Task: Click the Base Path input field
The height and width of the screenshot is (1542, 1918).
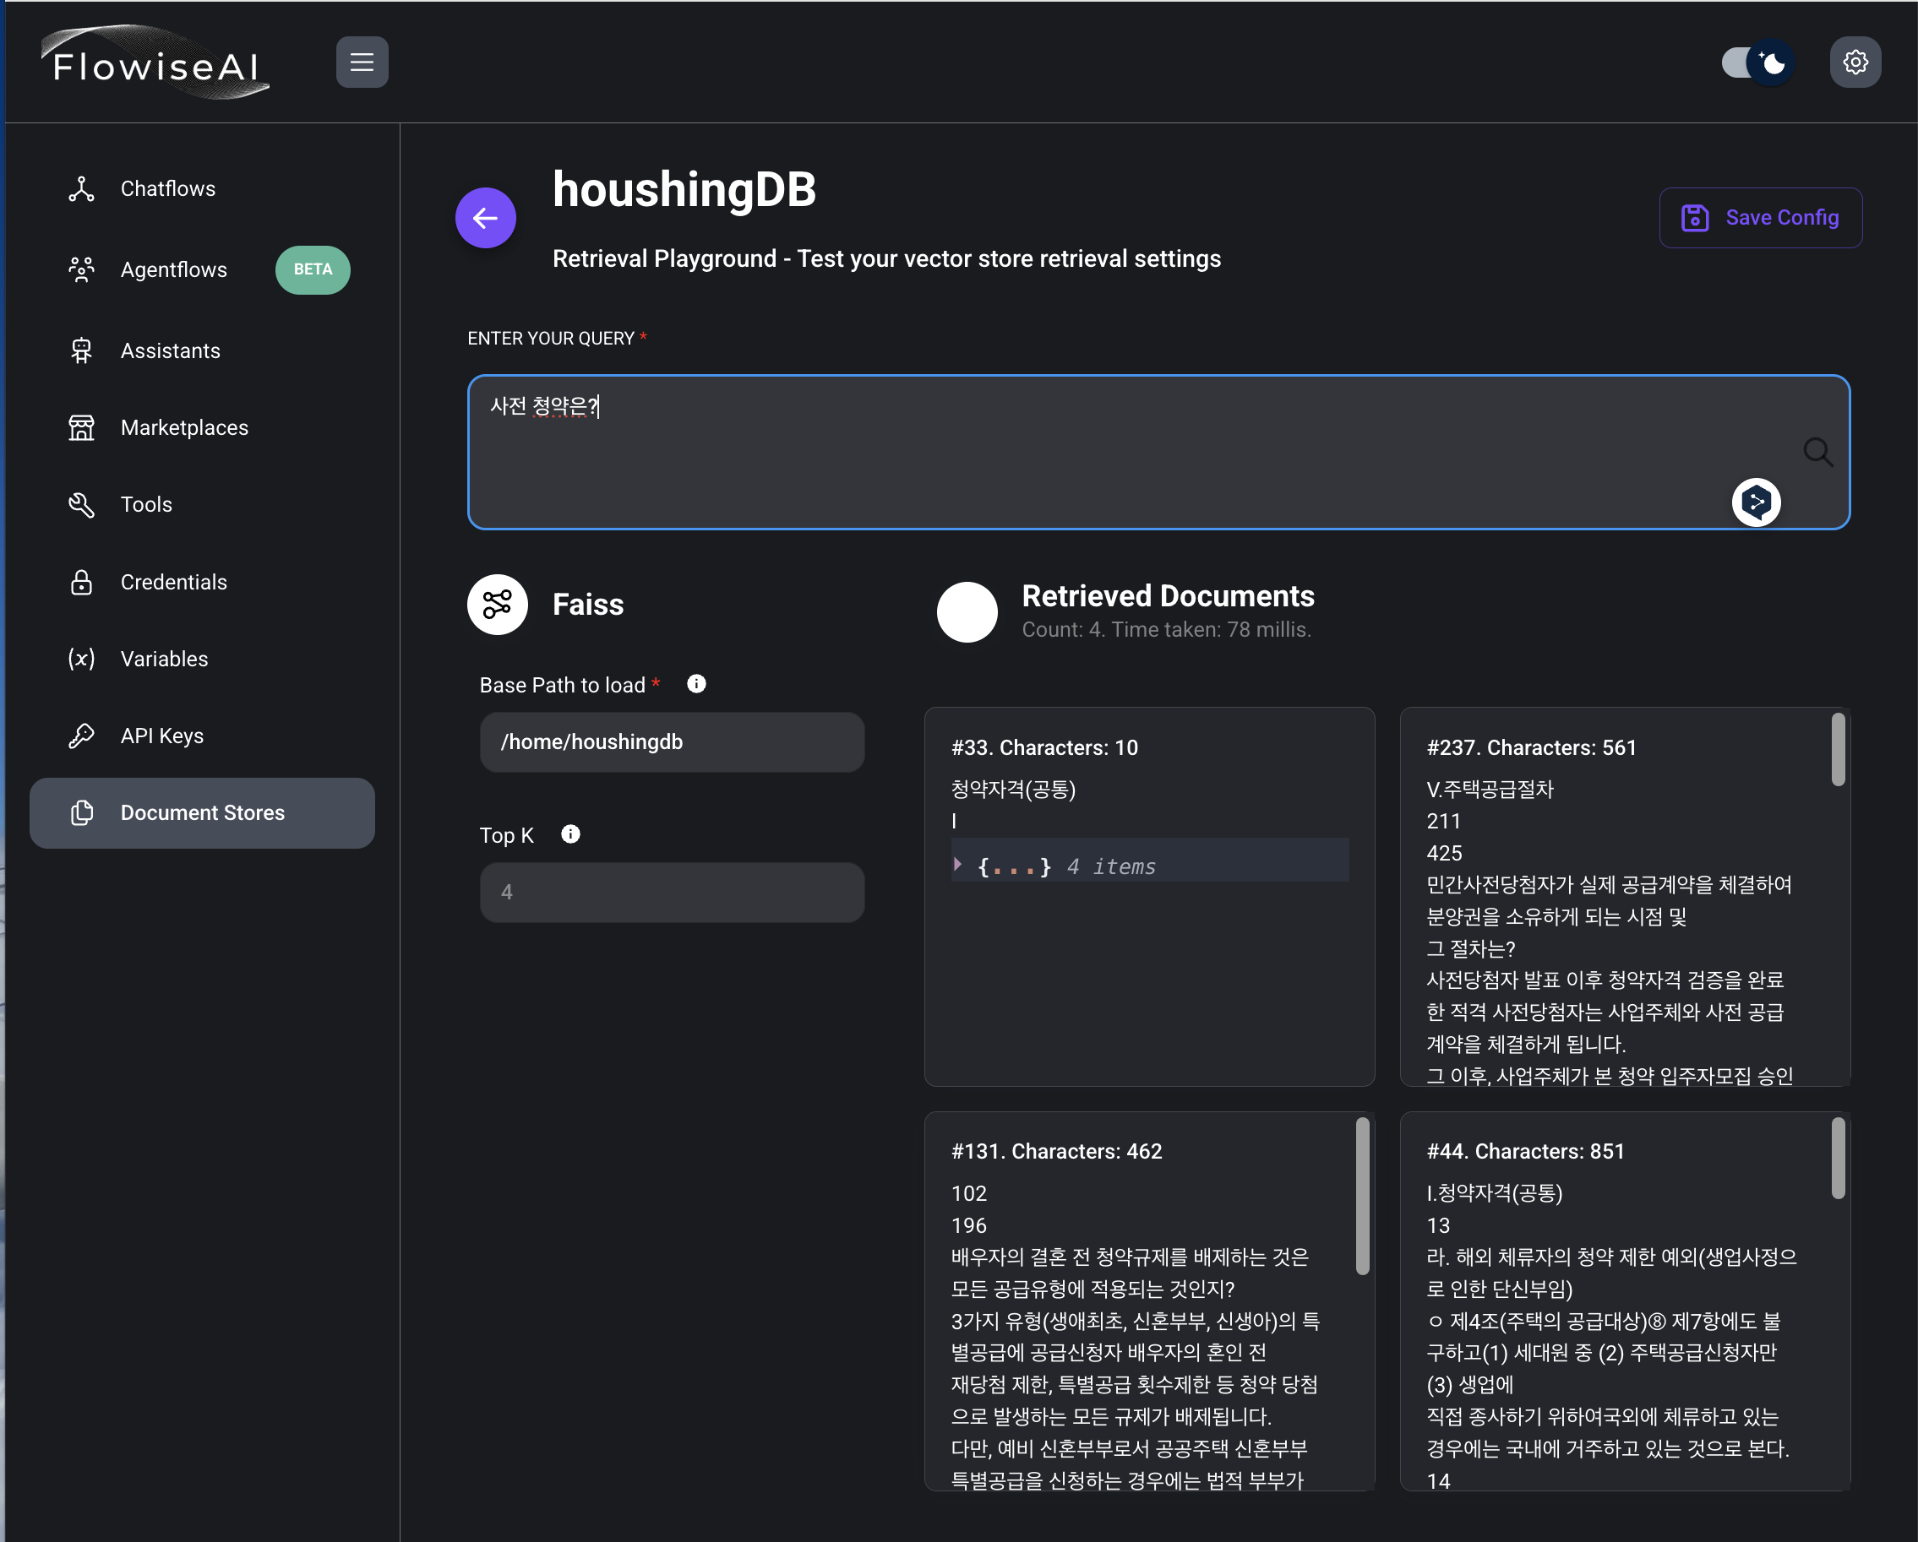Action: [x=672, y=741]
